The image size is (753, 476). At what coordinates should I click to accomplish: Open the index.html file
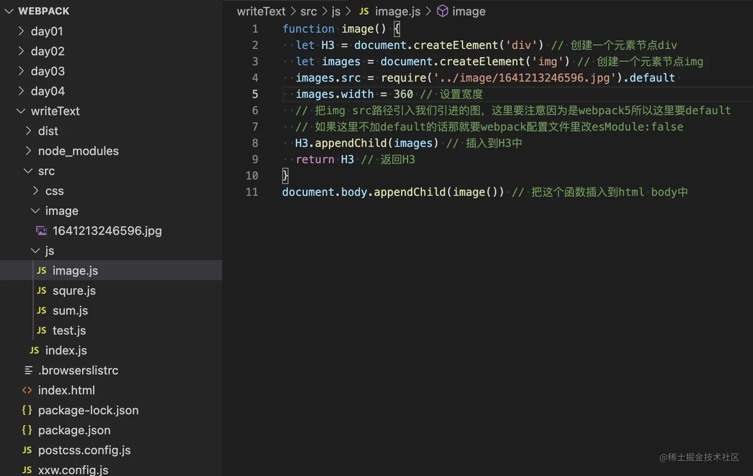pos(67,390)
